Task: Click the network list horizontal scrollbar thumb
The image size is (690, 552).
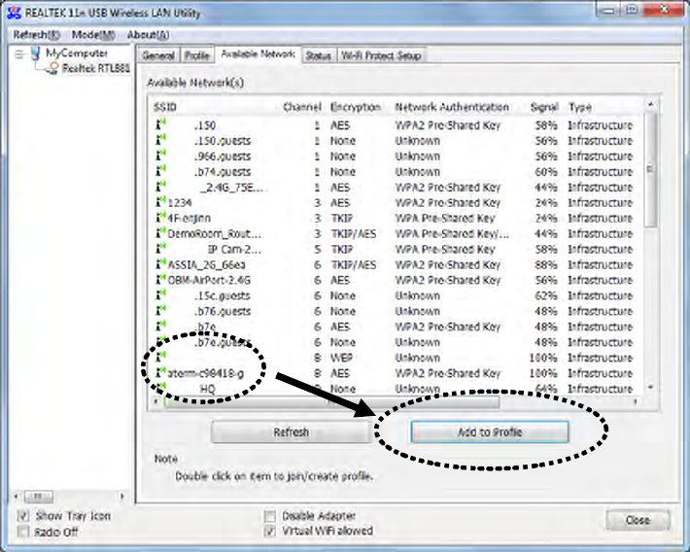Action: coord(331,401)
